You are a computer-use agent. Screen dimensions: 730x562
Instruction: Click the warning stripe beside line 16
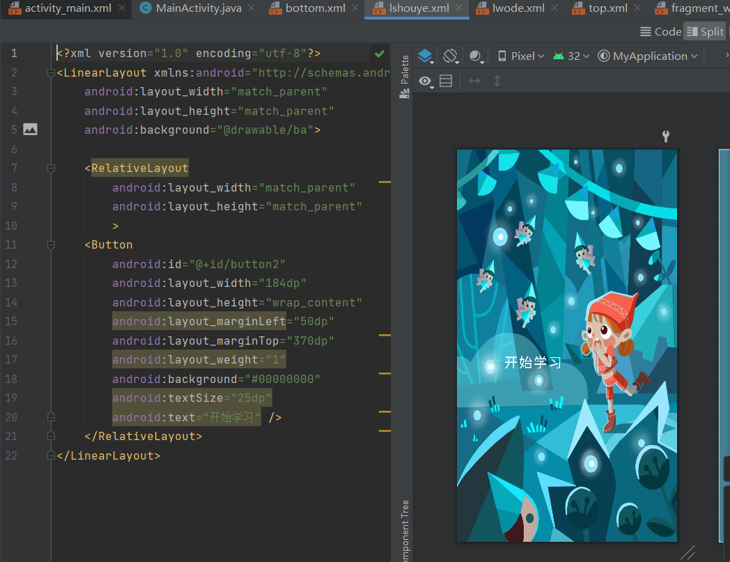pos(385,335)
